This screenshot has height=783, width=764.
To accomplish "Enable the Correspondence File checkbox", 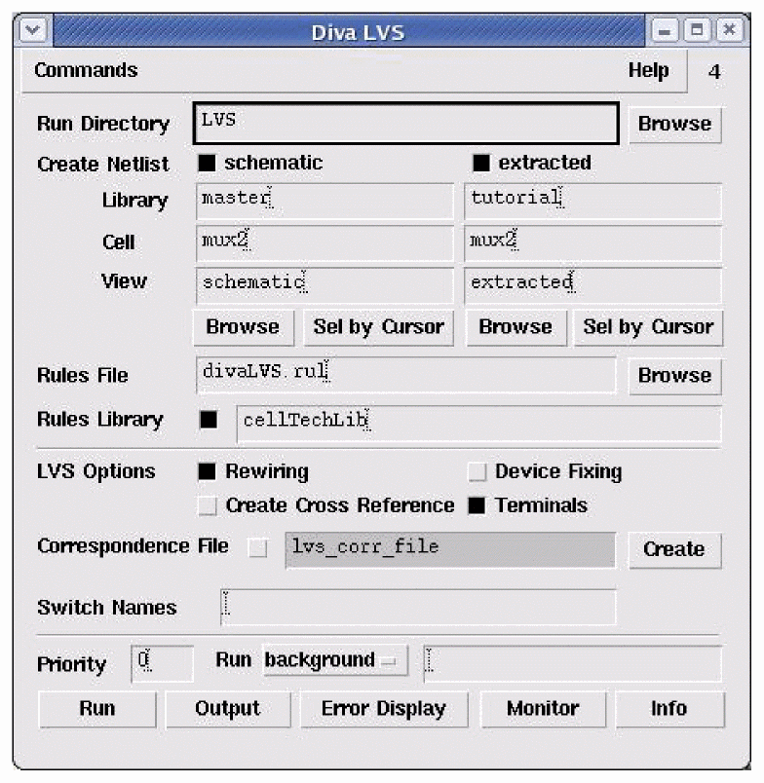I will 258,547.
